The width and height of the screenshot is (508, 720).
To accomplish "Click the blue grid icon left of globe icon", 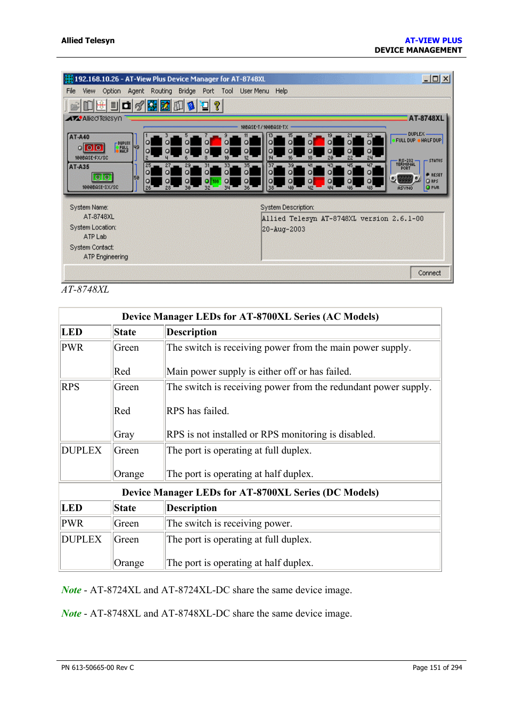I will click(152, 106).
